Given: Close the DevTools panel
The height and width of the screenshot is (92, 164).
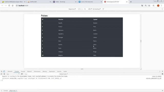Looking at the screenshot, I should pos(162,71).
